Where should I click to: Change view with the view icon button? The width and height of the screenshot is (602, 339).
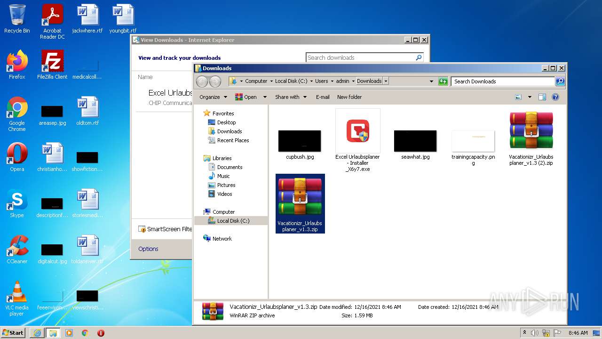tap(518, 97)
